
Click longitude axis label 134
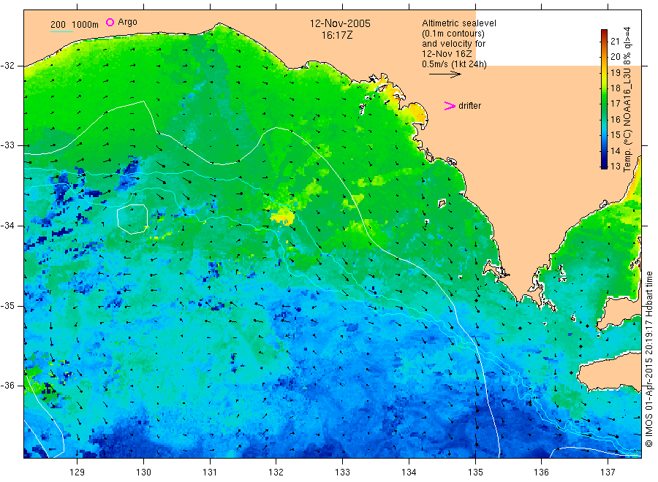click(409, 473)
